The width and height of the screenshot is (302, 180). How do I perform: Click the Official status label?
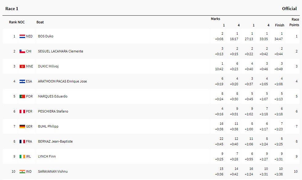pos(289,9)
